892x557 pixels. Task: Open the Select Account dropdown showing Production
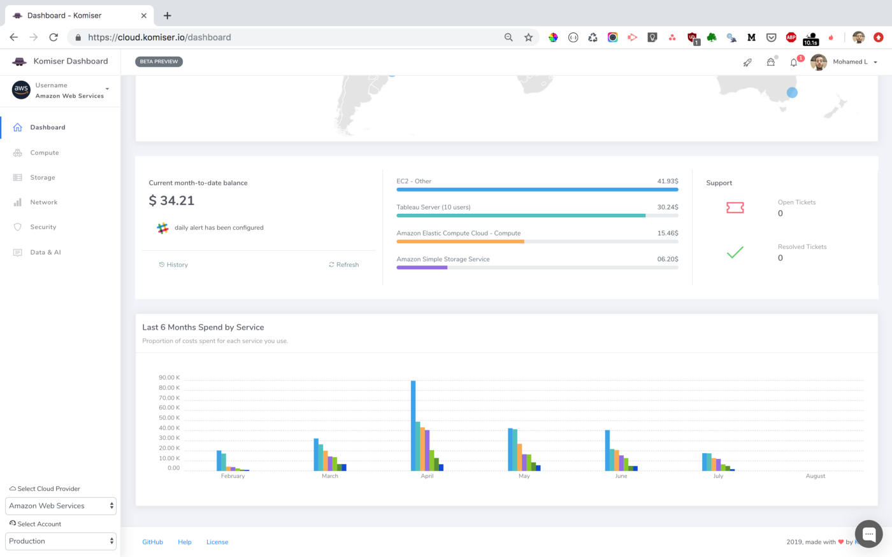coord(61,541)
